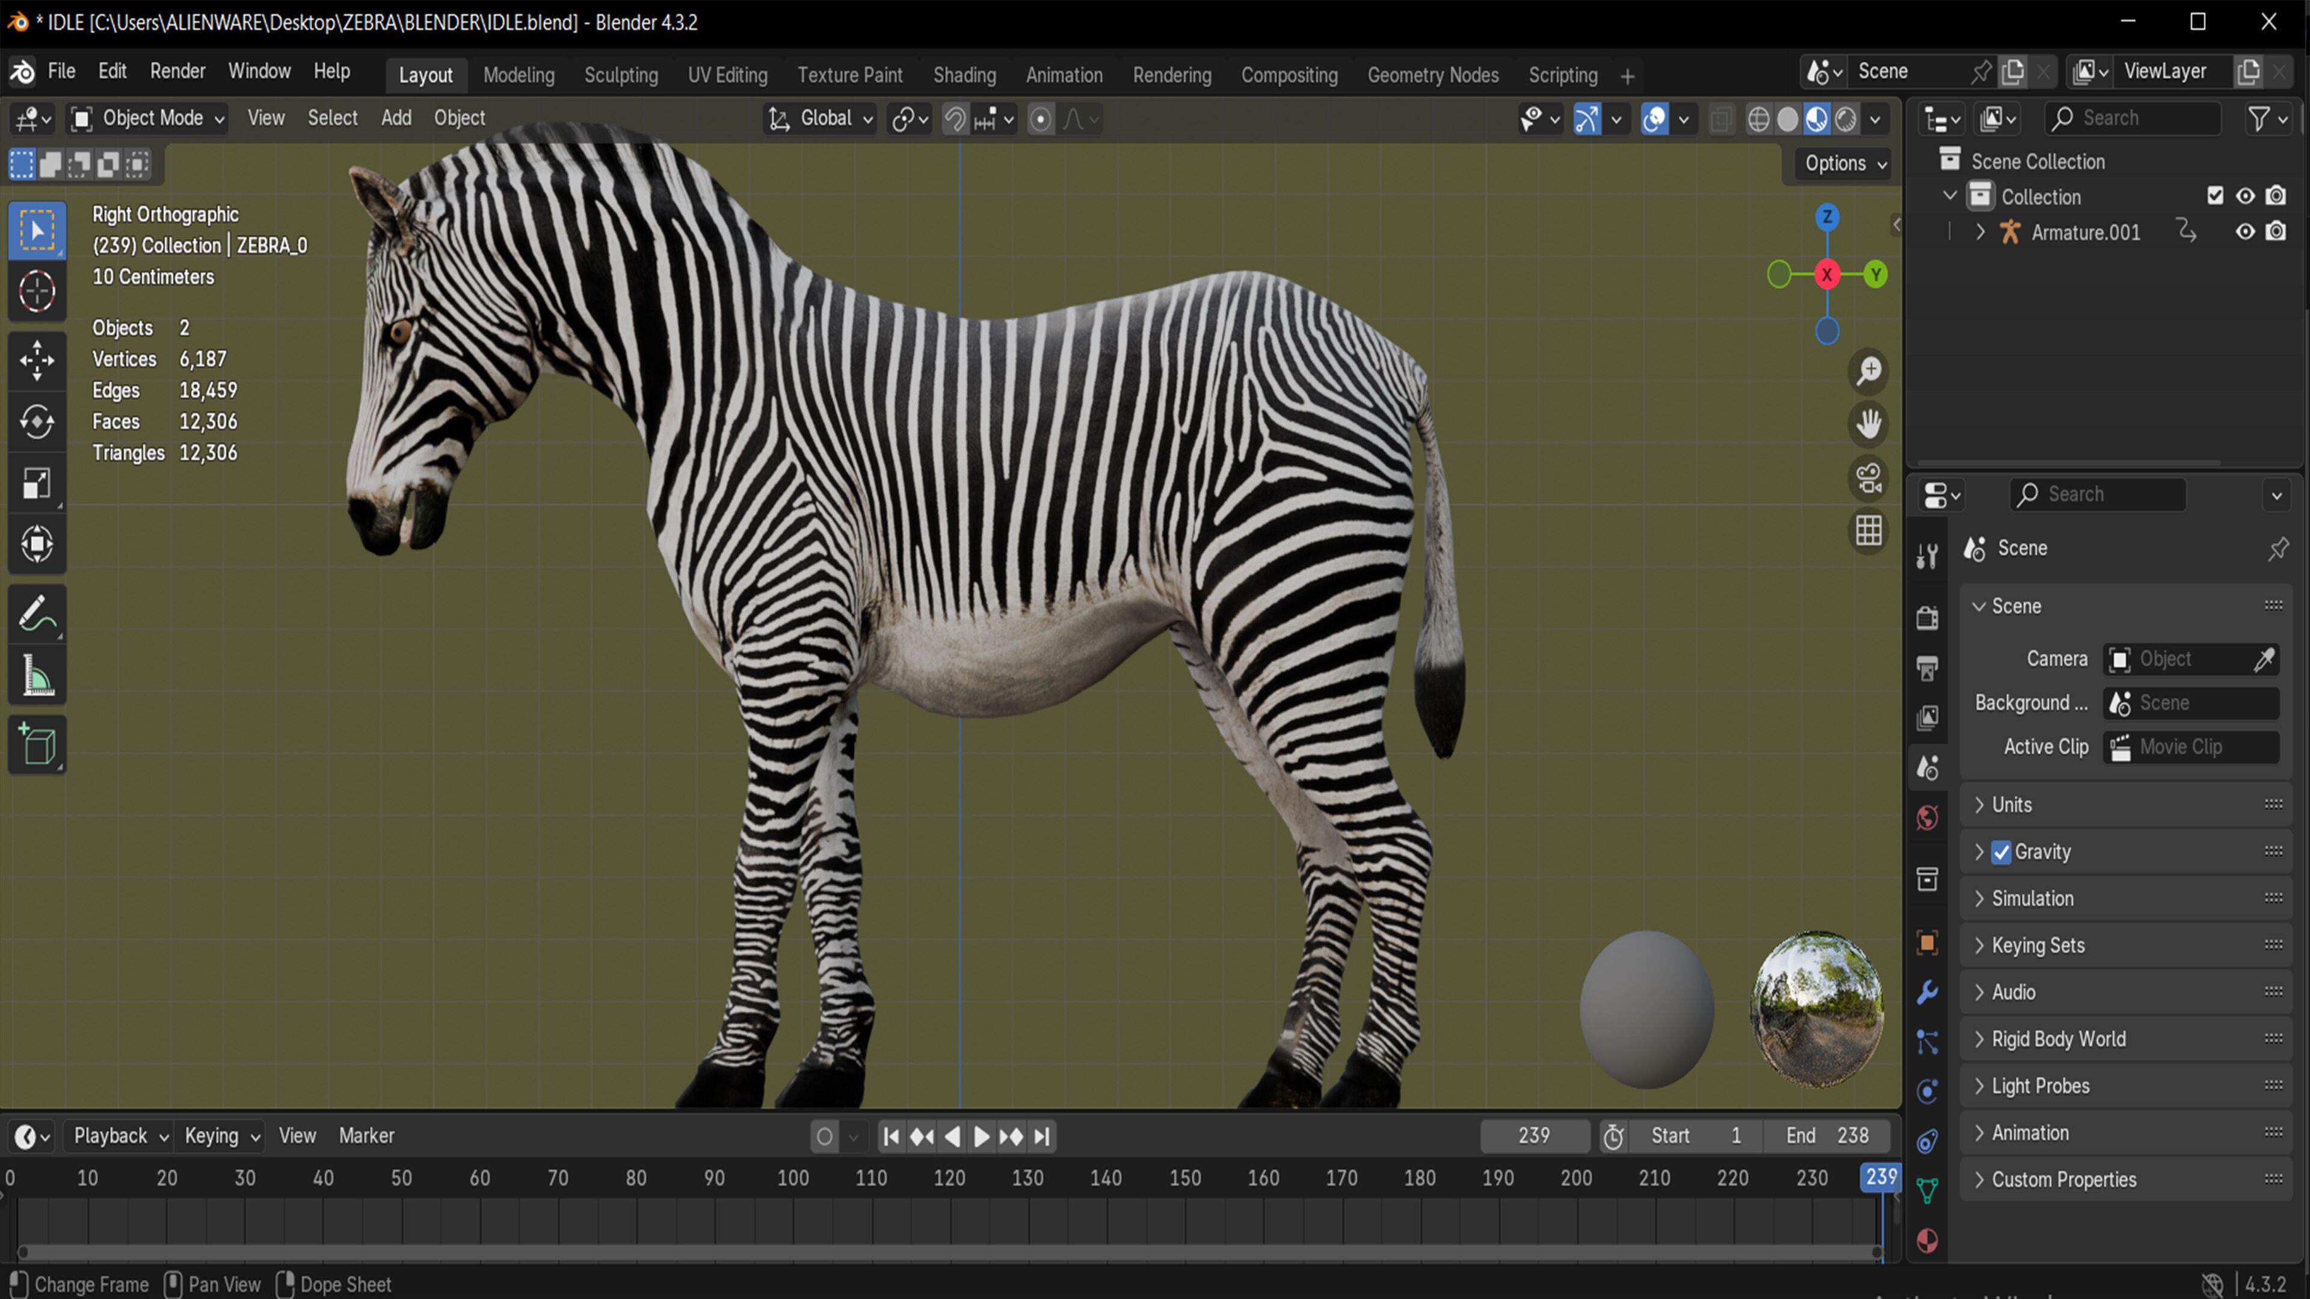Switch perspective/orthographic grid icon
This screenshot has width=2310, height=1299.
tap(1869, 530)
